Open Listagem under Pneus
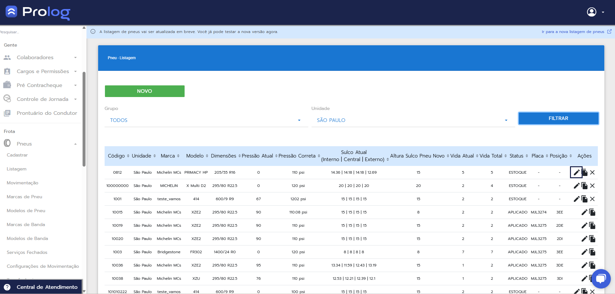 (x=17, y=169)
